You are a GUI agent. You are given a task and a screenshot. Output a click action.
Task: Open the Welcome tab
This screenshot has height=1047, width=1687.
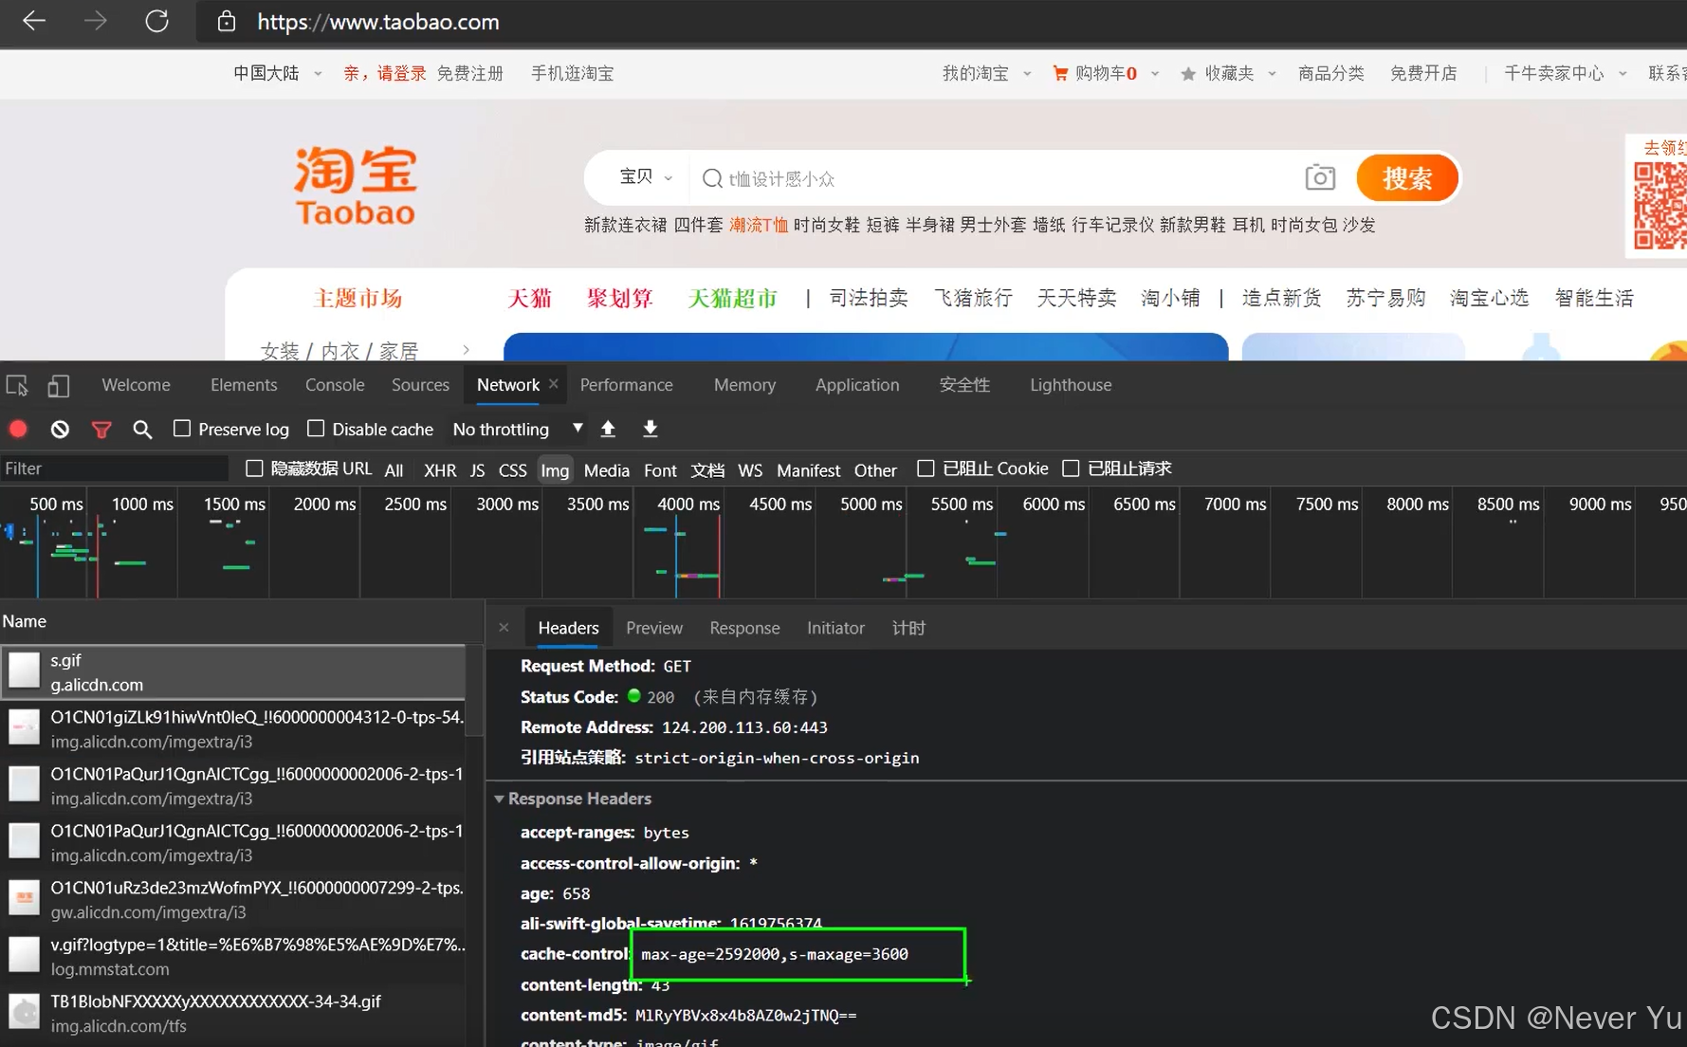click(136, 385)
